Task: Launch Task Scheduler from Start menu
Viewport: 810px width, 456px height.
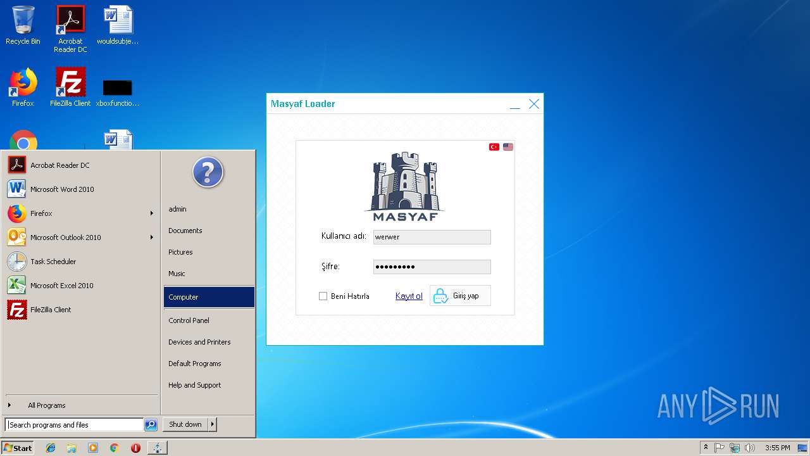Action: click(x=80, y=262)
